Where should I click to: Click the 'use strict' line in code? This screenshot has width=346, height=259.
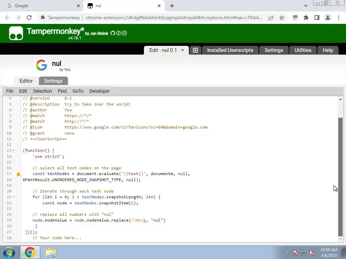coord(48,156)
